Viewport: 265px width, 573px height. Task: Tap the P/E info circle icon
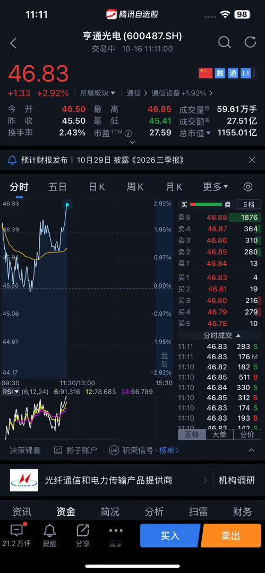point(128,133)
